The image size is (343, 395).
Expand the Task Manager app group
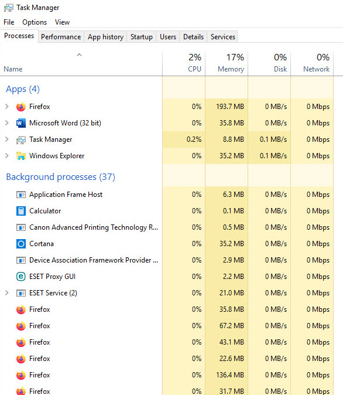pyautogui.click(x=7, y=139)
